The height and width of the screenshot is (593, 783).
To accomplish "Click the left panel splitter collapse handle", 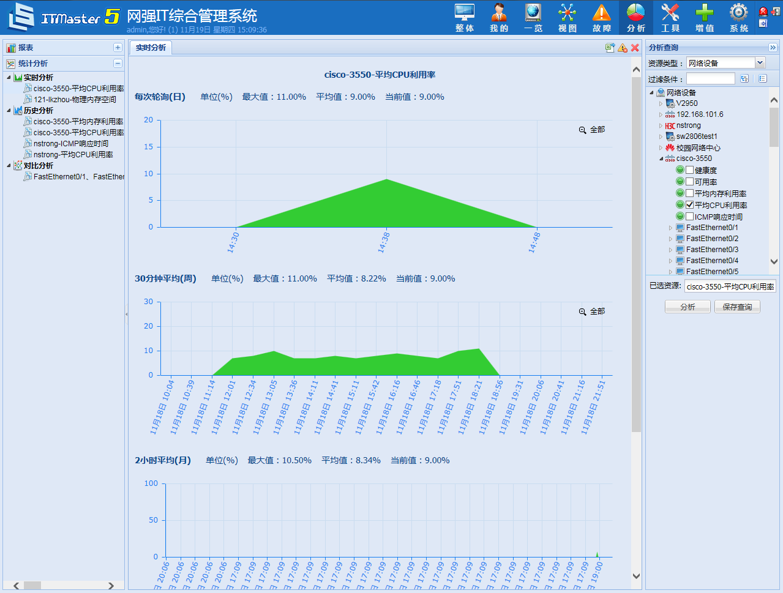I will (126, 315).
